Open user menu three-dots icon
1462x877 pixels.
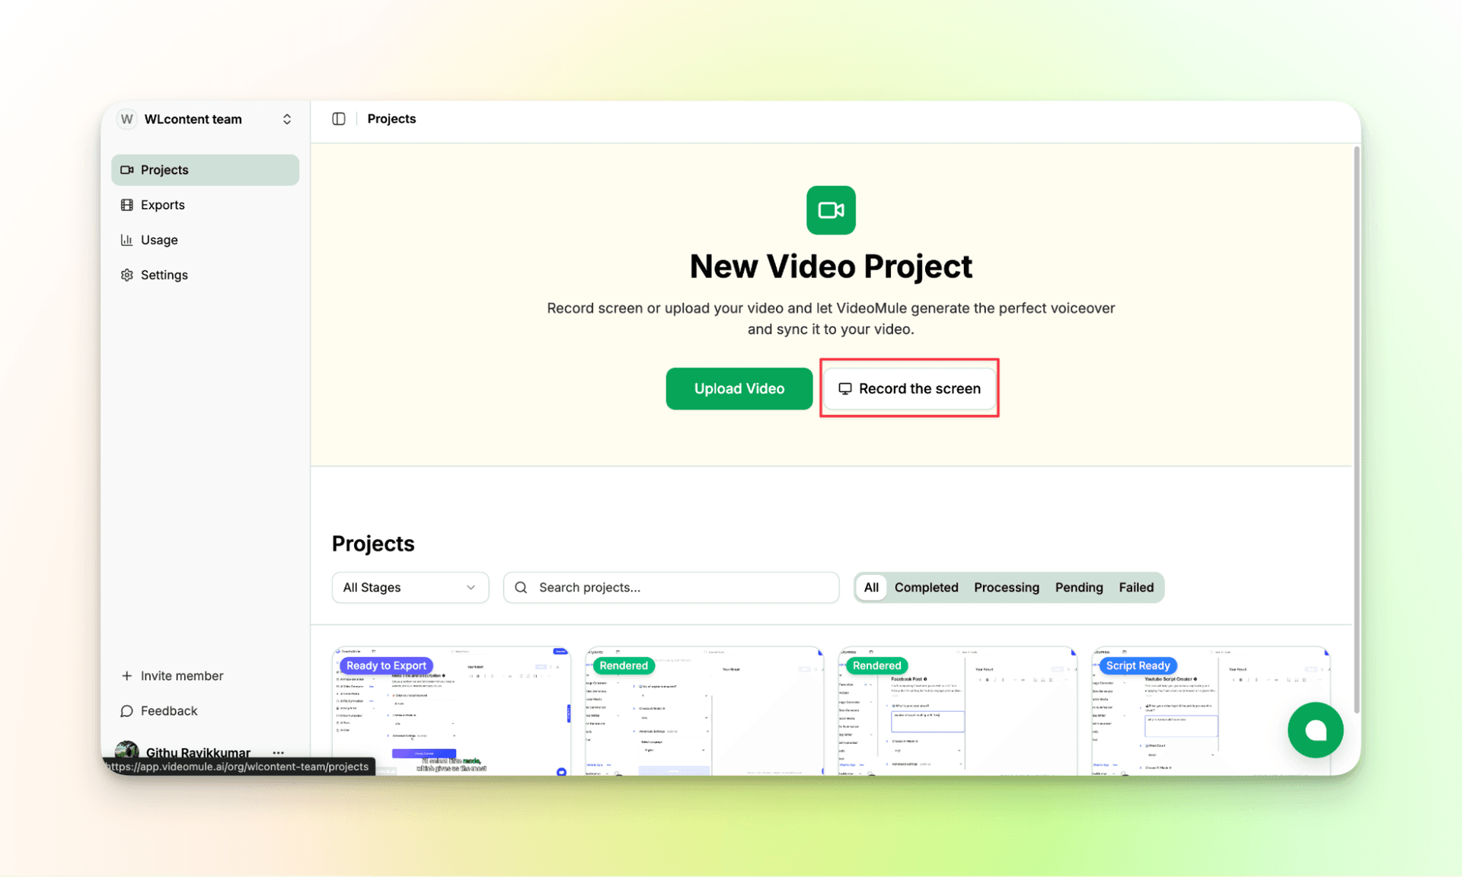(279, 752)
